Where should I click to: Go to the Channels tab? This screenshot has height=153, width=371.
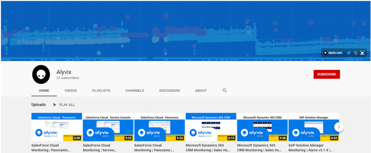[x=135, y=91]
